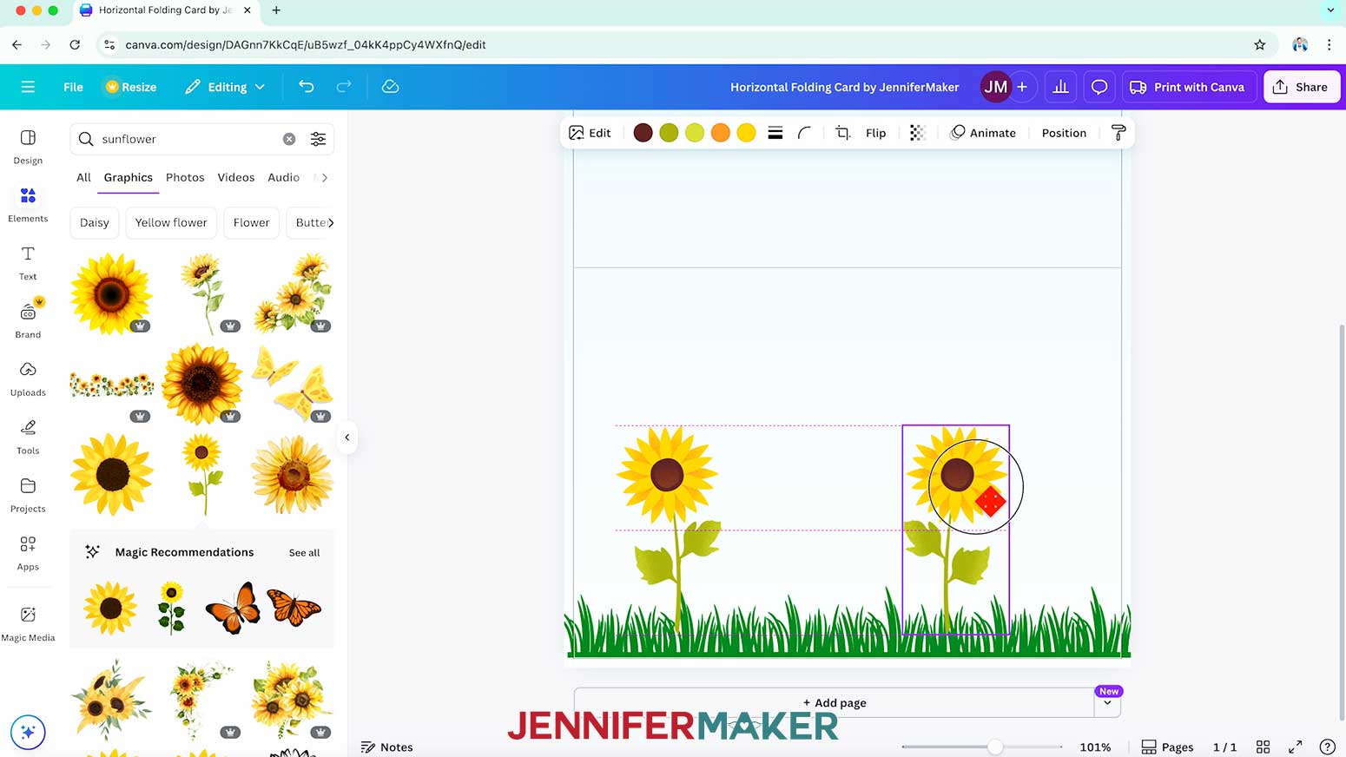1346x757 pixels.
Task: Click the Canva assistant sparkle button
Action: tap(28, 732)
